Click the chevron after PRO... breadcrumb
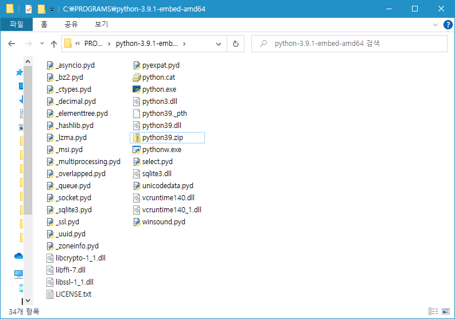This screenshot has width=455, height=319. pyautogui.click(x=109, y=44)
